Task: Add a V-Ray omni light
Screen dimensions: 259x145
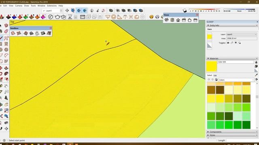Action: click(x=131, y=17)
